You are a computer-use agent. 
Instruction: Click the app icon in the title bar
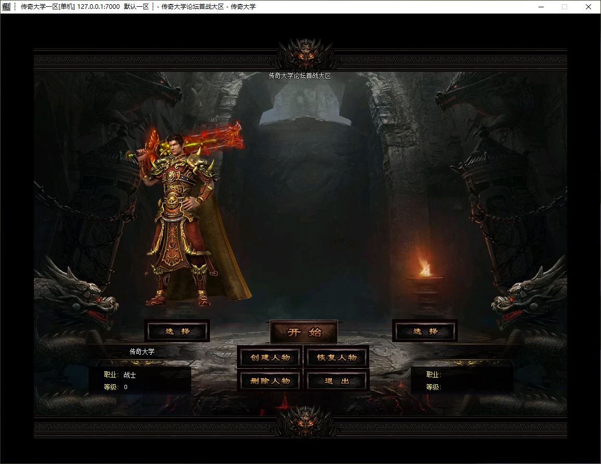[7, 7]
